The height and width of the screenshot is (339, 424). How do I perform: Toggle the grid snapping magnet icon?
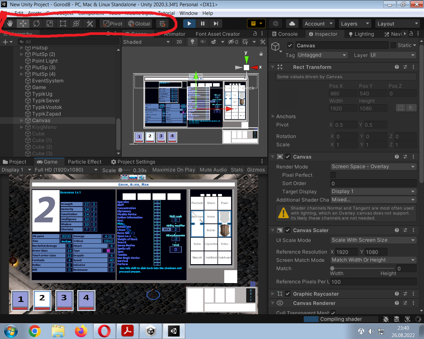tap(162, 24)
